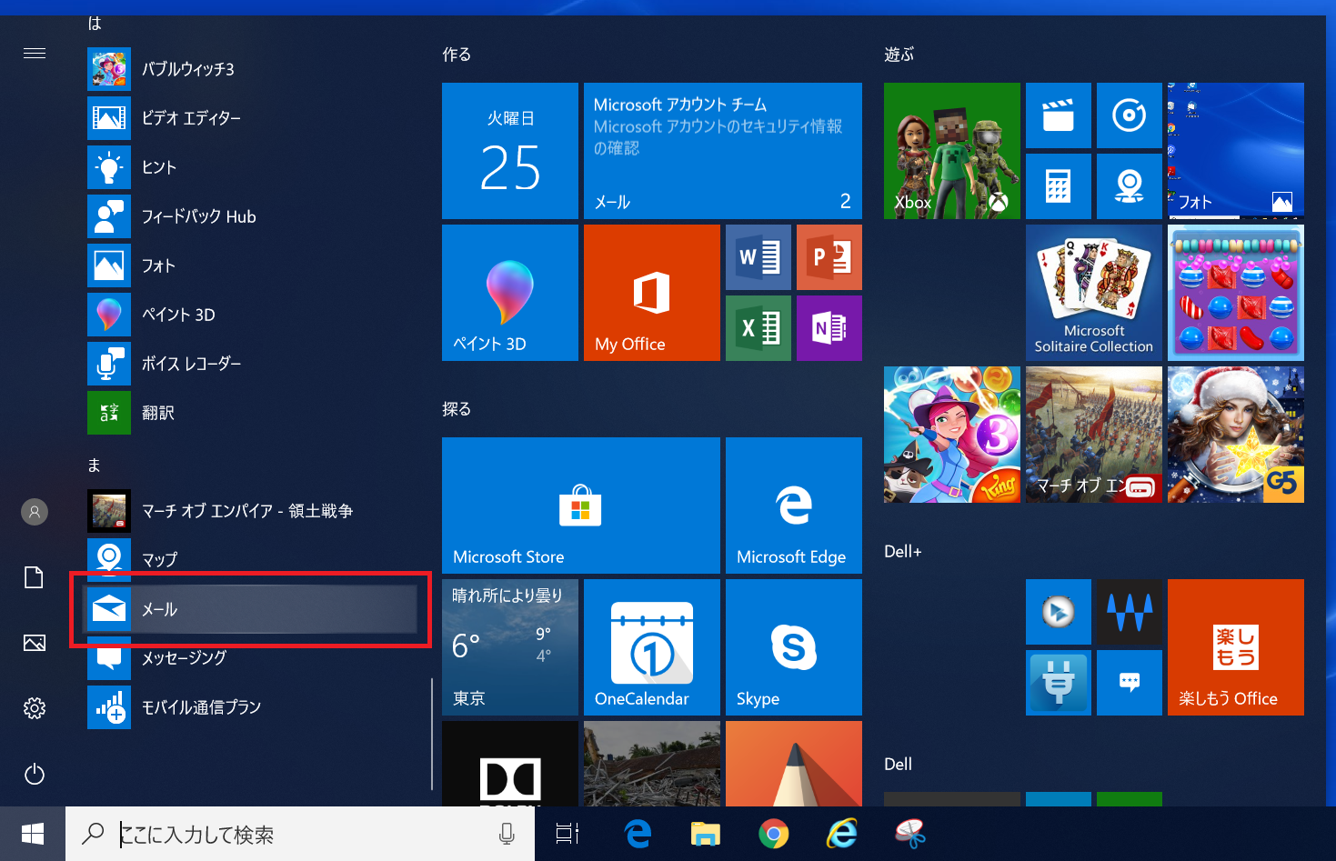
Task: Open the ヒント app list entry
Action: pos(252,167)
